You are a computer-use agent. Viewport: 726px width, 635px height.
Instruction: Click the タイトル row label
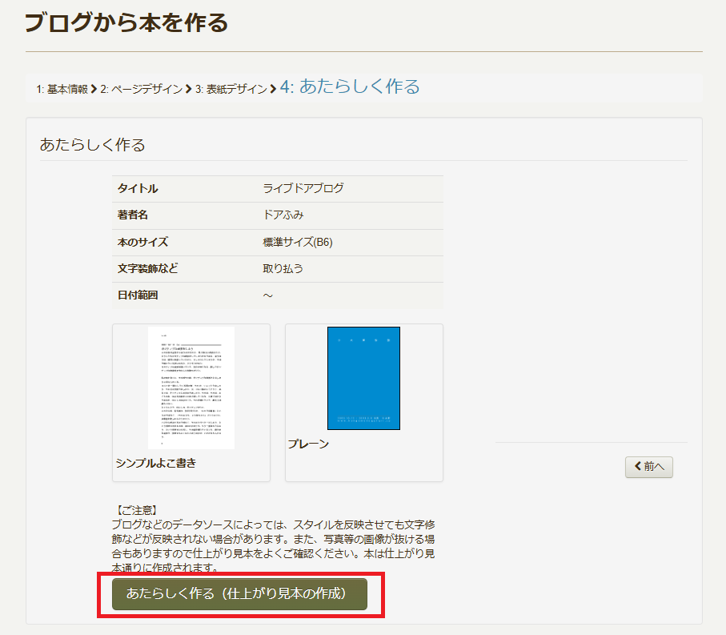138,188
